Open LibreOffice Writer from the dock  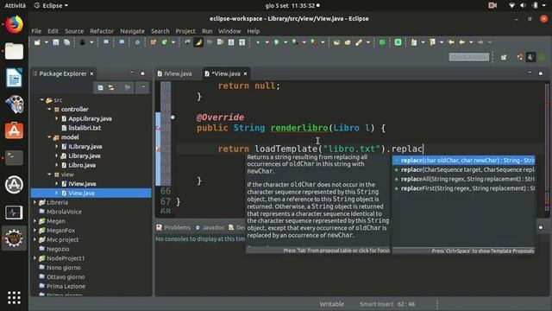coord(14,78)
